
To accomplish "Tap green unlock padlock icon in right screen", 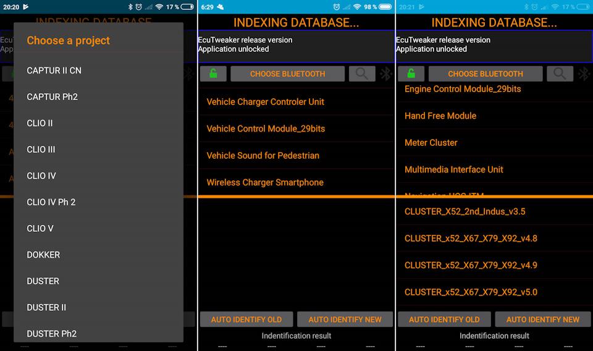I will coord(411,74).
